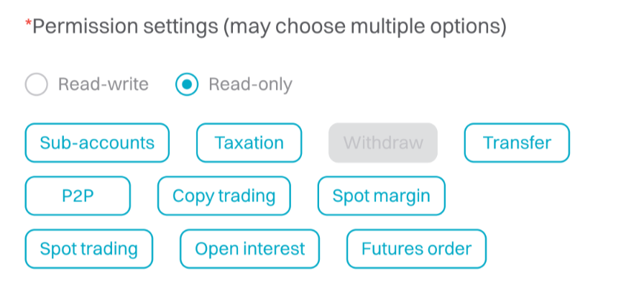Enable the Transfer permission
This screenshot has width=621, height=300.
(x=517, y=142)
